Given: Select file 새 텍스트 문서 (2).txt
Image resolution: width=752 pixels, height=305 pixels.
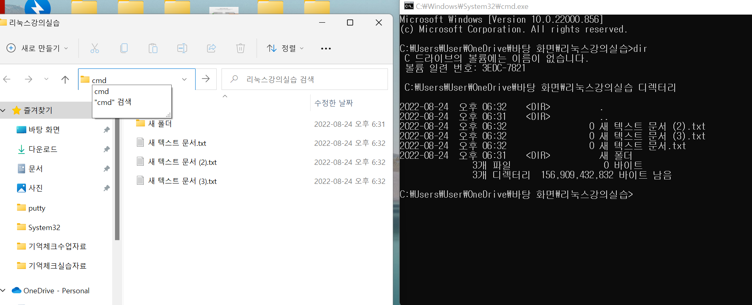Looking at the screenshot, I should [182, 162].
